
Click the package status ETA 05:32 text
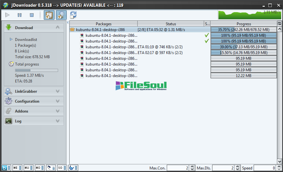[x=161, y=30]
